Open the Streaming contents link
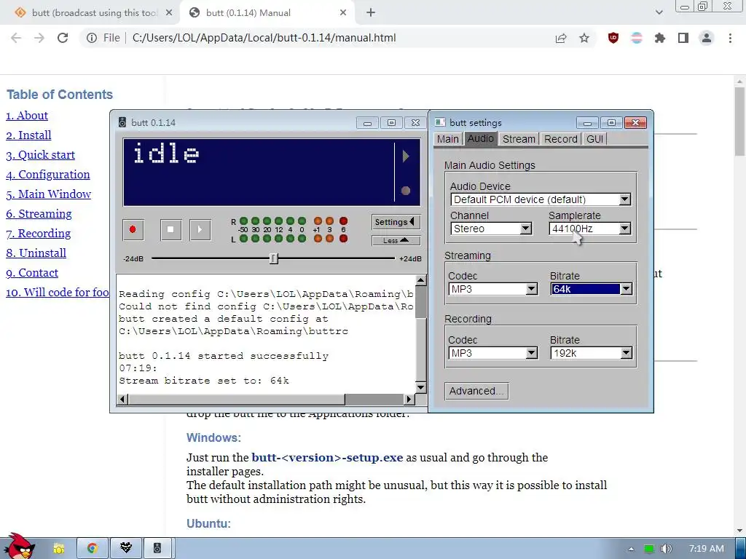The image size is (746, 559). [x=39, y=214]
